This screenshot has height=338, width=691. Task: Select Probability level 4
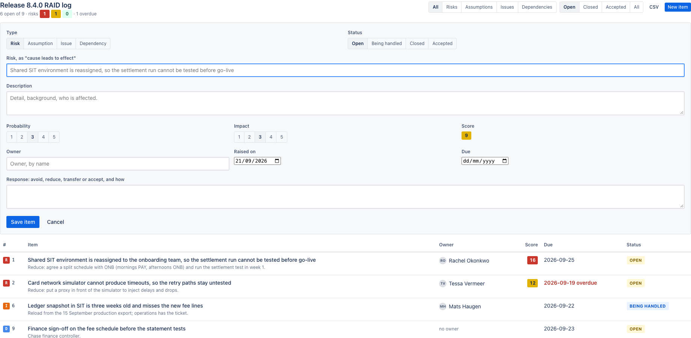coord(43,137)
